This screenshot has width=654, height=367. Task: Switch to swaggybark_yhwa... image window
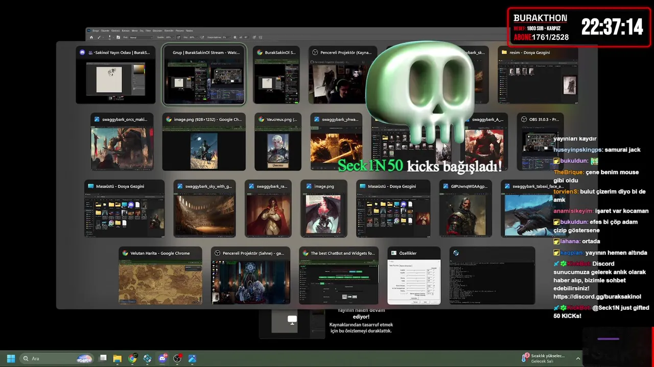(336, 142)
